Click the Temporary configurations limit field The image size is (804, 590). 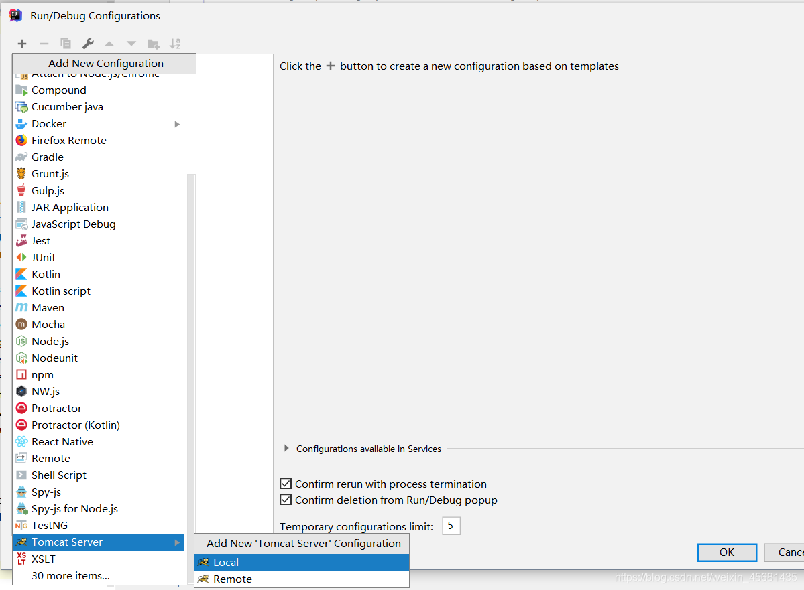(x=451, y=526)
